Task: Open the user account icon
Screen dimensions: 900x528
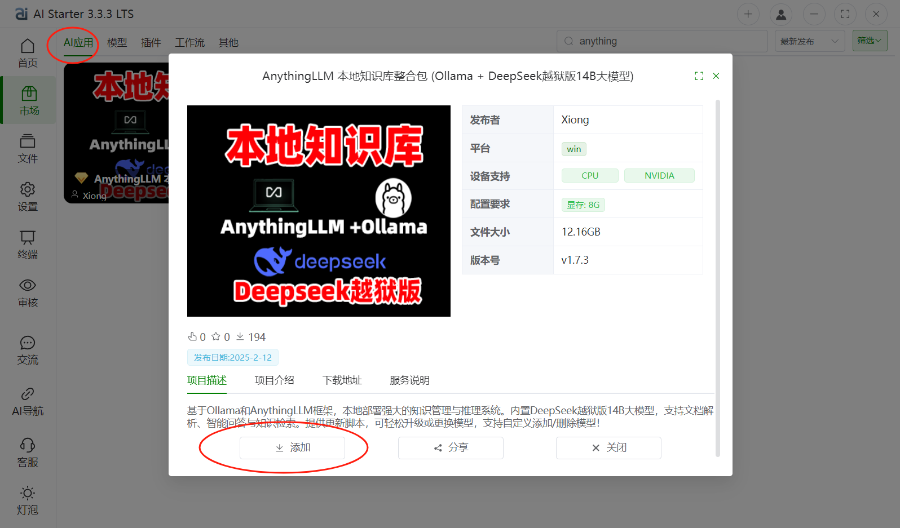Action: [x=781, y=14]
